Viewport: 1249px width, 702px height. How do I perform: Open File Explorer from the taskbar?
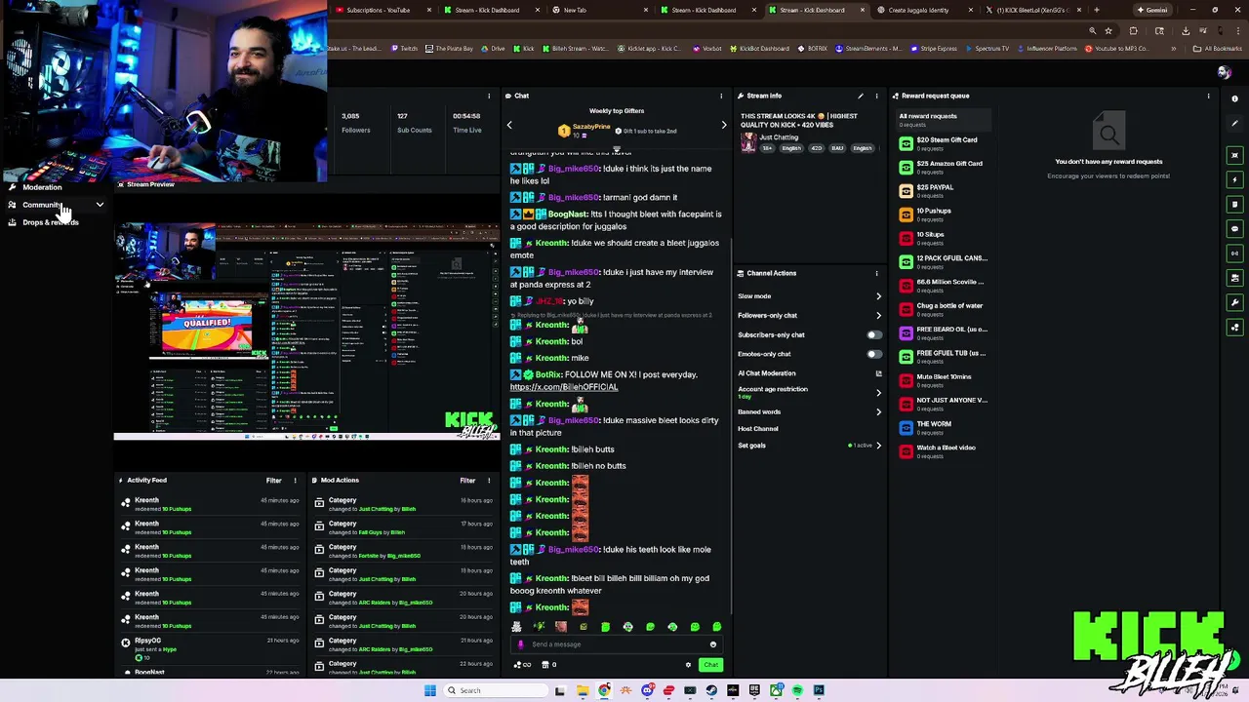pyautogui.click(x=583, y=690)
